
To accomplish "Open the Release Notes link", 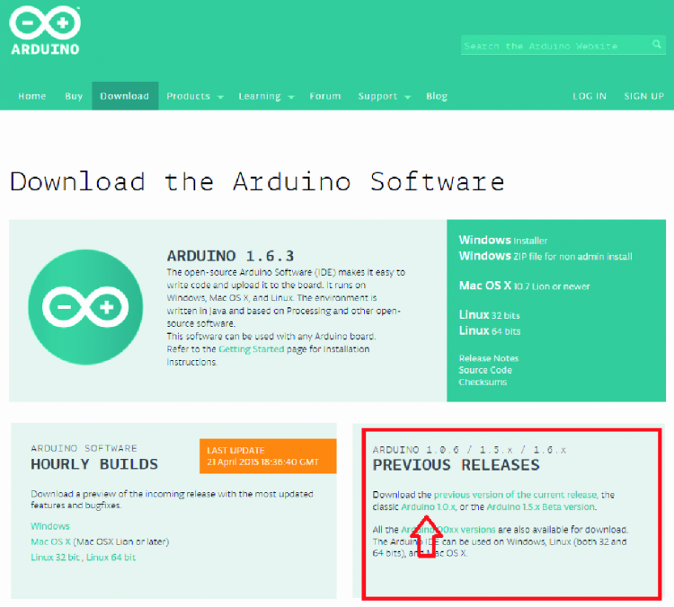I will [488, 358].
